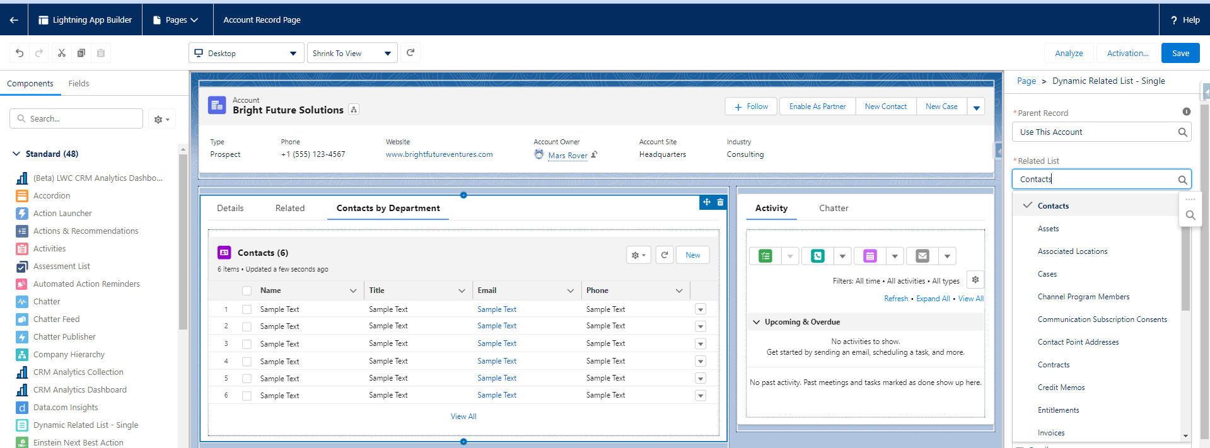Open the email icon dropdown arrow

point(947,256)
